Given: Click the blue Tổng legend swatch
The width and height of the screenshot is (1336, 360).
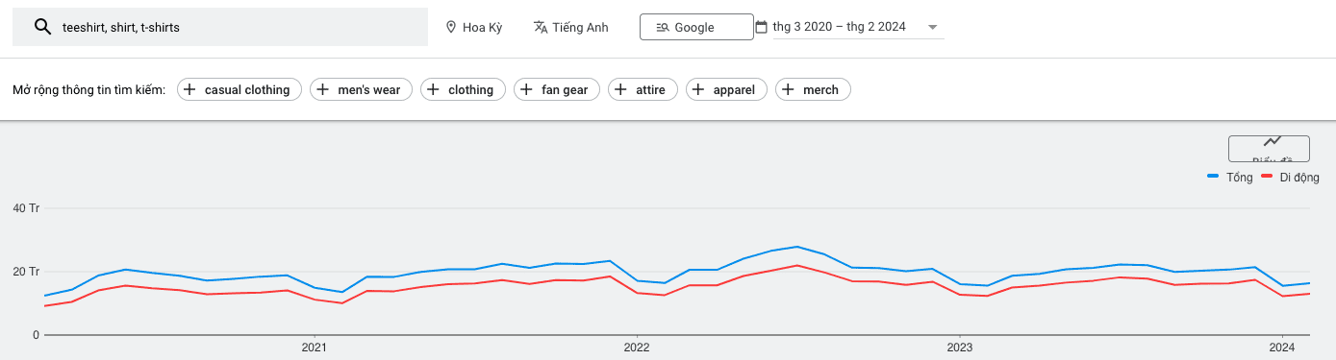Looking at the screenshot, I should pyautogui.click(x=1213, y=177).
